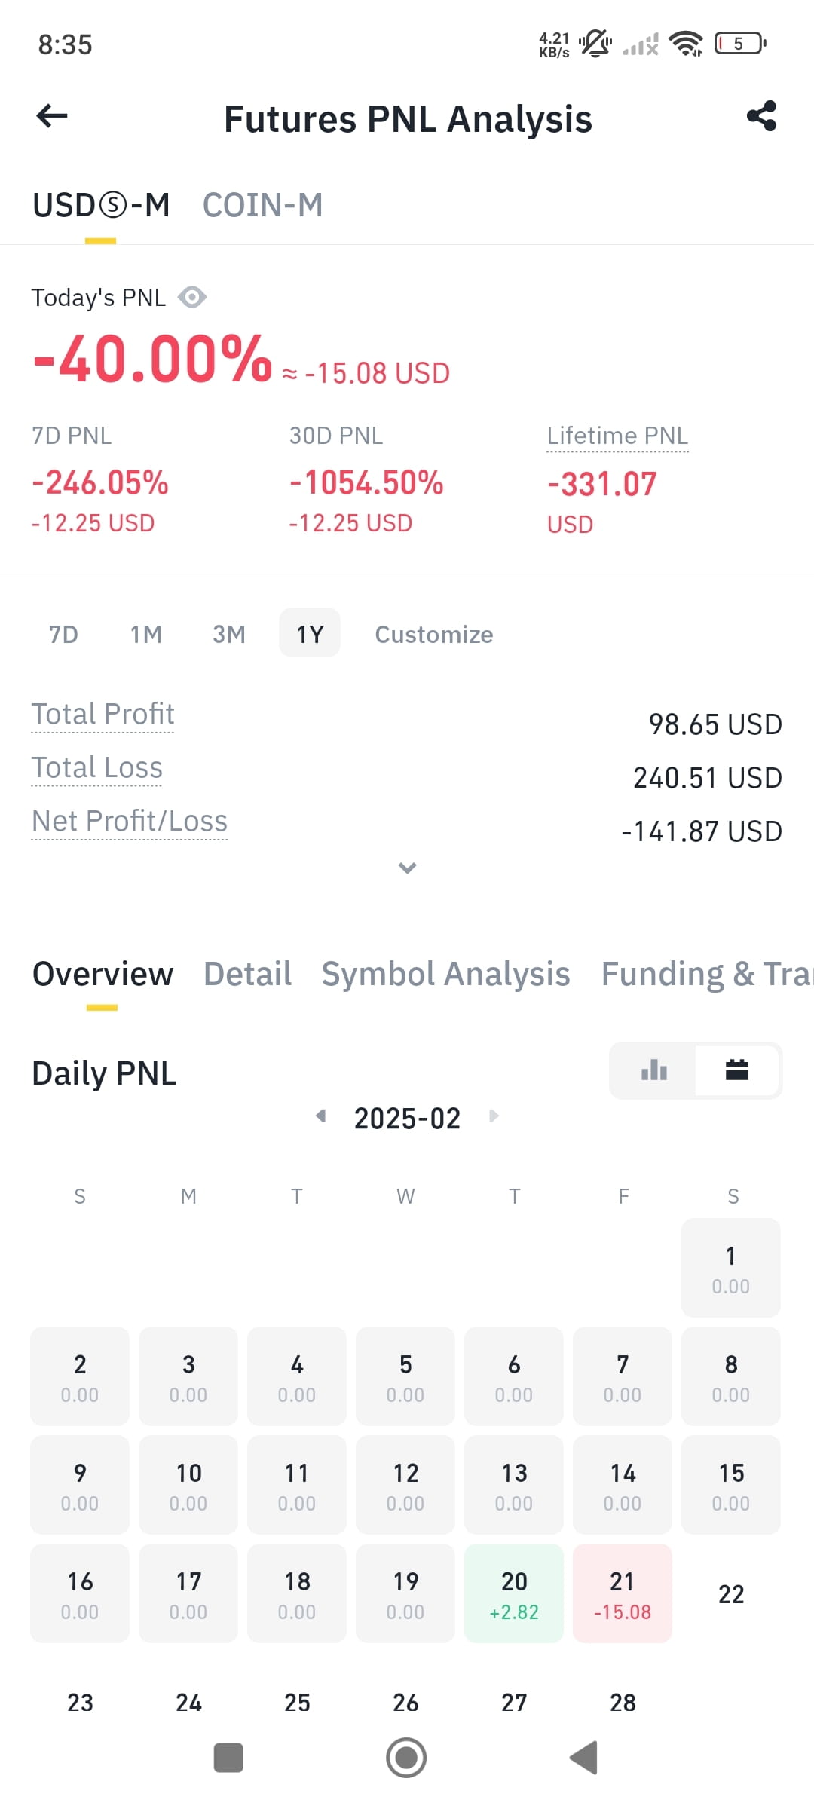Tap Android home navigation button
The height and width of the screenshot is (1809, 814).
[x=406, y=1758]
